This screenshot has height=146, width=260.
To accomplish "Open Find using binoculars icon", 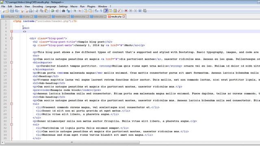I will (x=63, y=11).
